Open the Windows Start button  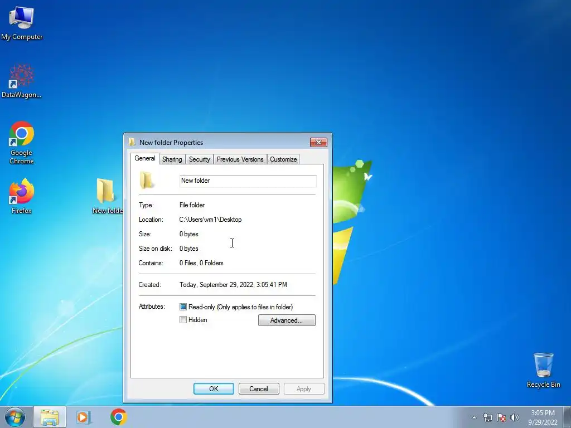(15, 417)
